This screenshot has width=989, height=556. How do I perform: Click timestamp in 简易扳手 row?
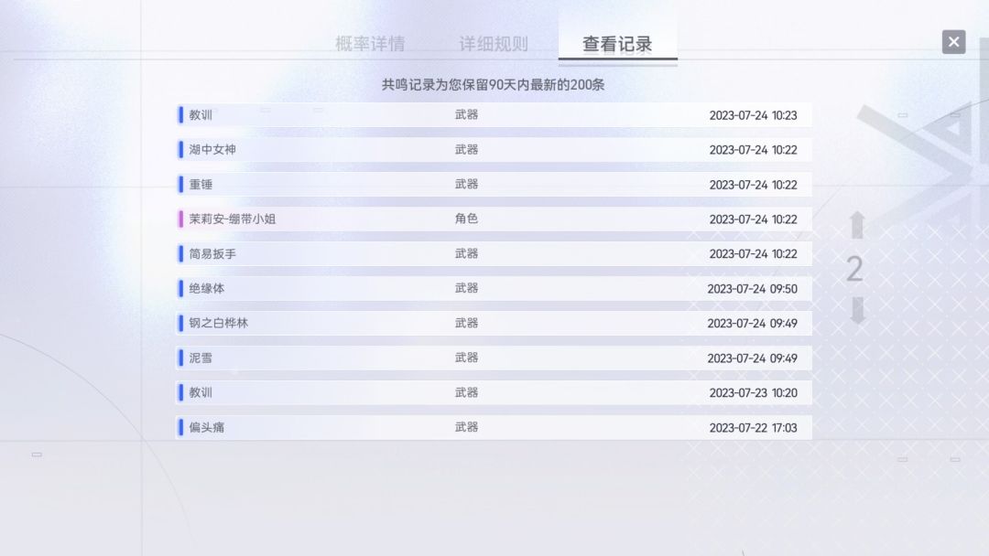click(753, 253)
